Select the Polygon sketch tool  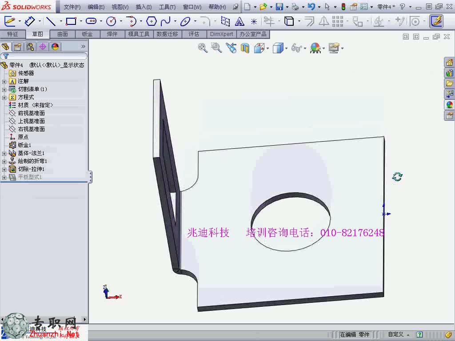152,21
